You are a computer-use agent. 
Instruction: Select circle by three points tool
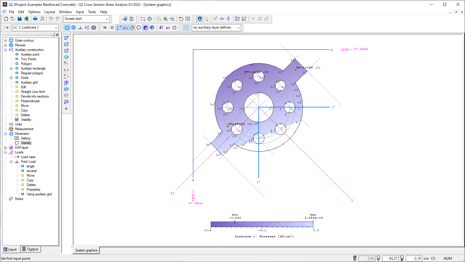click(66, 76)
